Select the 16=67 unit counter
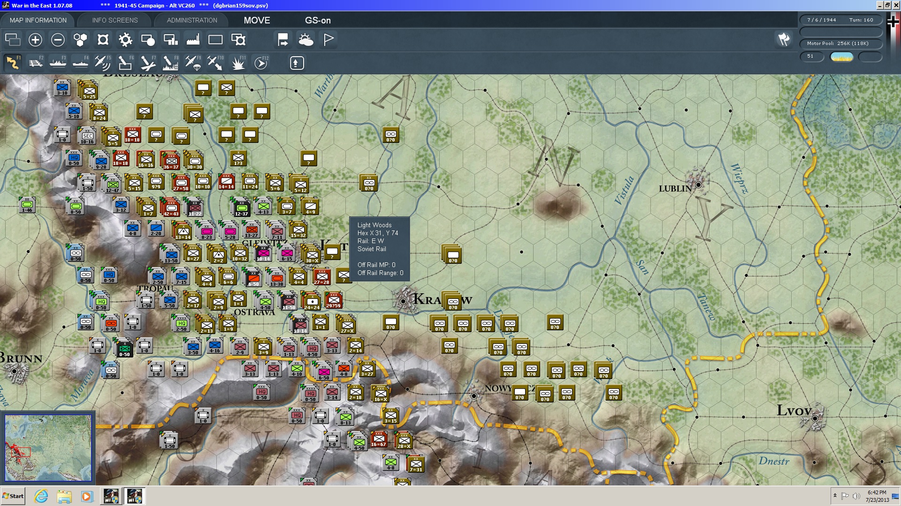Screen dimensions: 901x506 [379, 439]
